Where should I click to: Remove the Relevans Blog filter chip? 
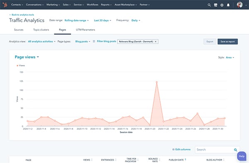[156, 41]
